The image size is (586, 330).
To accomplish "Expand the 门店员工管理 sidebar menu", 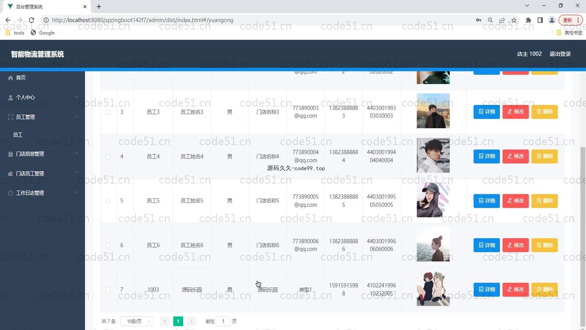I will coord(42,173).
